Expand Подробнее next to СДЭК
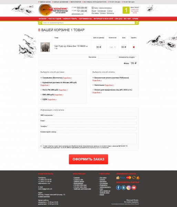 pos(52,99)
